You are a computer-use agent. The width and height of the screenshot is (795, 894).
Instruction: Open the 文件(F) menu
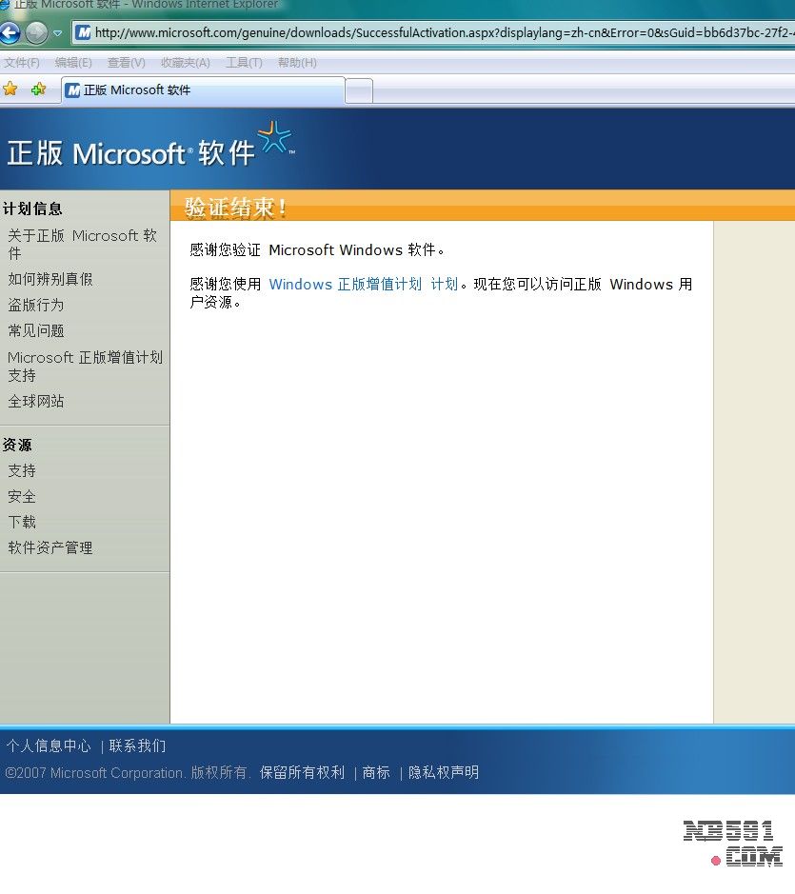tap(22, 63)
